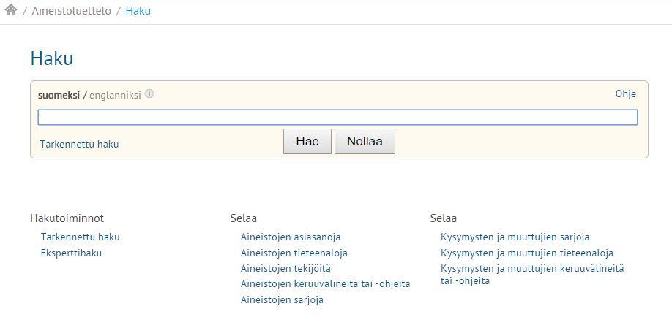
Task: Reset the search with Nollaa
Action: [x=365, y=141]
